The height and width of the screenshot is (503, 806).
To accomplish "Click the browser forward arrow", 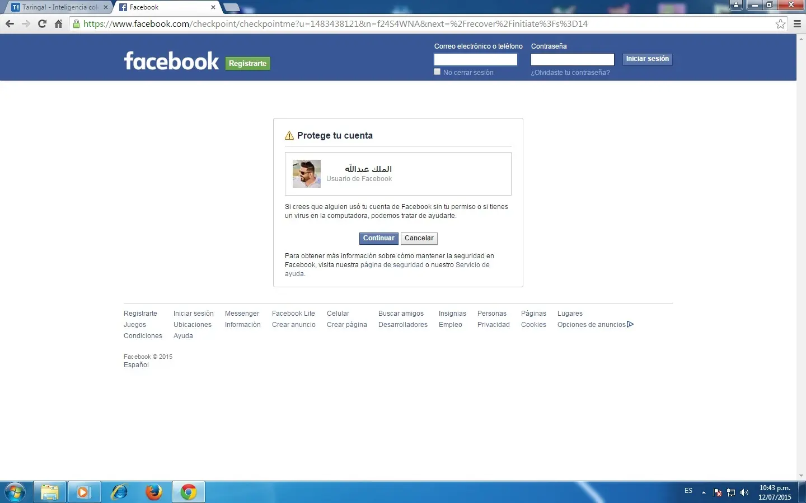I will [x=26, y=23].
